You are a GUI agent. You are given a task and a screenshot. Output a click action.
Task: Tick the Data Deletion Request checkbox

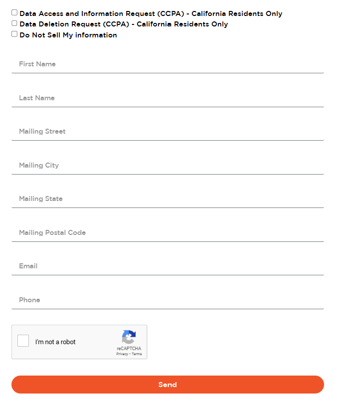14,23
